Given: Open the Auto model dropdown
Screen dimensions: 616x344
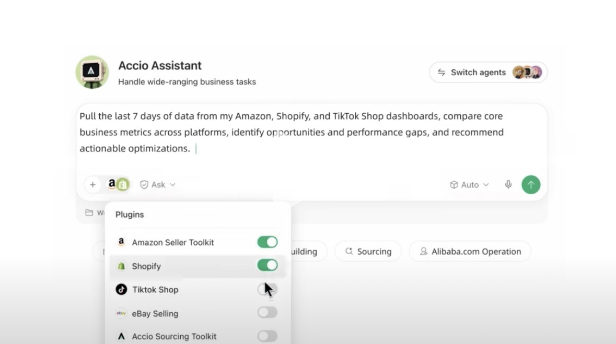Looking at the screenshot, I should click(x=470, y=185).
